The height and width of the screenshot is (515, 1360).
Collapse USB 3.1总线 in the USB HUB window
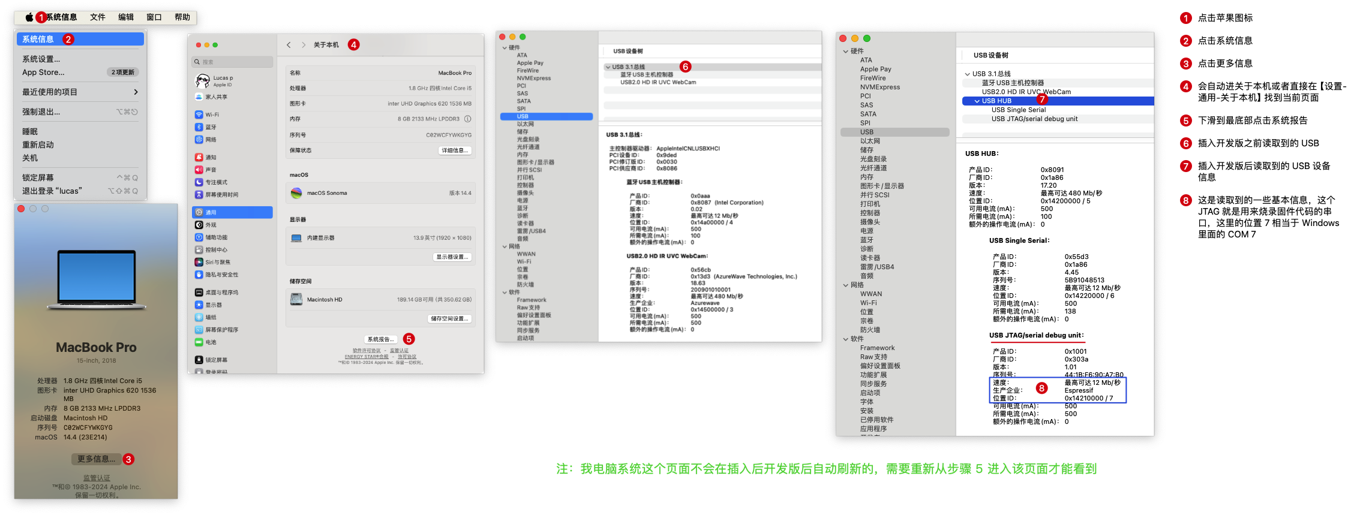(967, 74)
